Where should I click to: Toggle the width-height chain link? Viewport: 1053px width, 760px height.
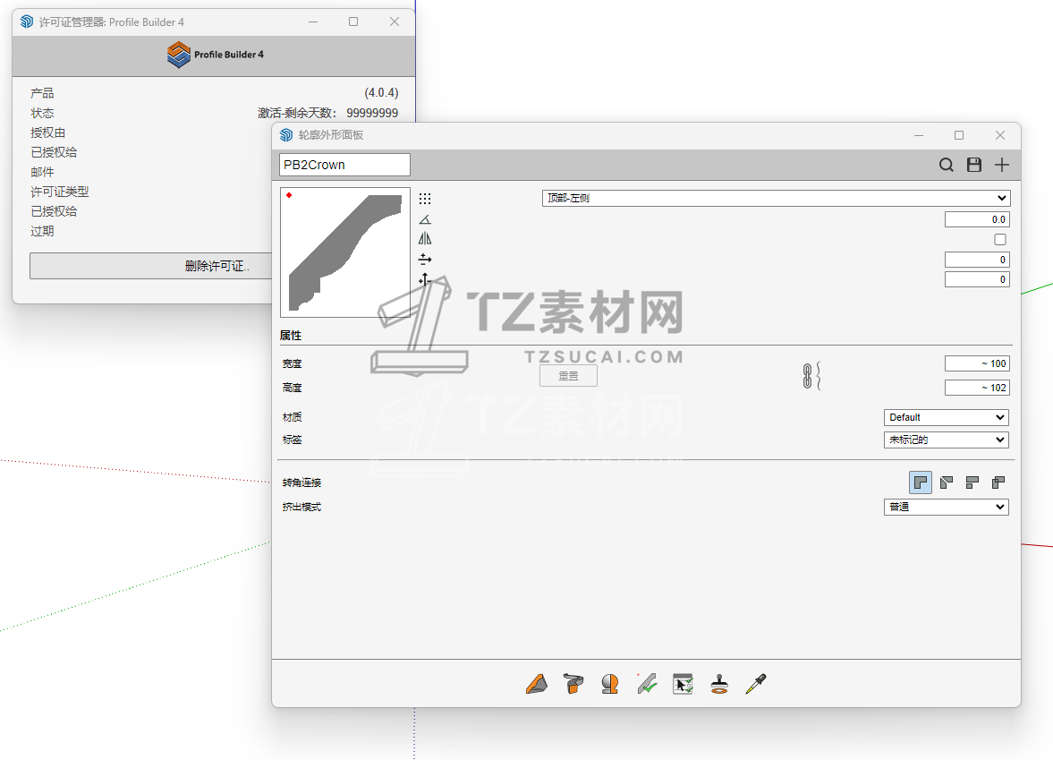click(807, 376)
